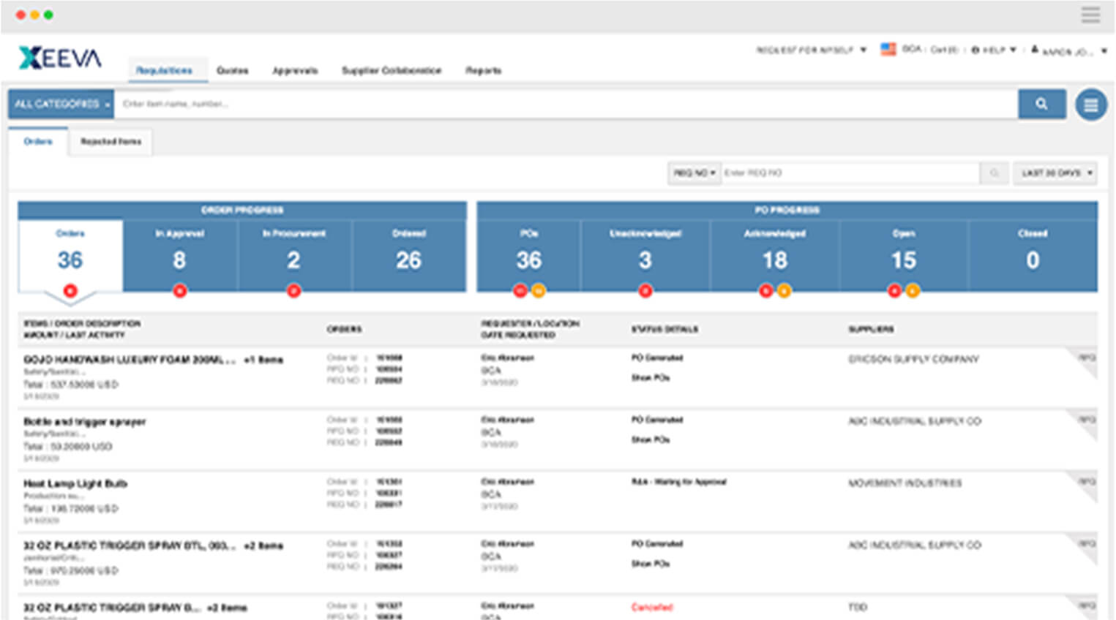Click the Suppliers column header
The height and width of the screenshot is (620, 1116).
(871, 330)
